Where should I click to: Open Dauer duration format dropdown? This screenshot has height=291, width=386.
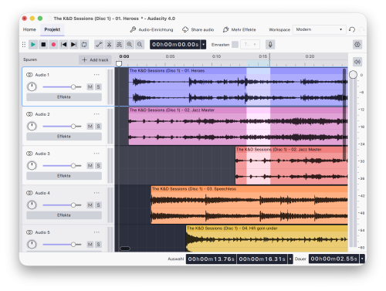[362, 259]
